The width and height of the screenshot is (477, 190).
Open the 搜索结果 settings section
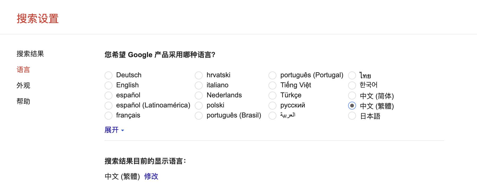30,54
